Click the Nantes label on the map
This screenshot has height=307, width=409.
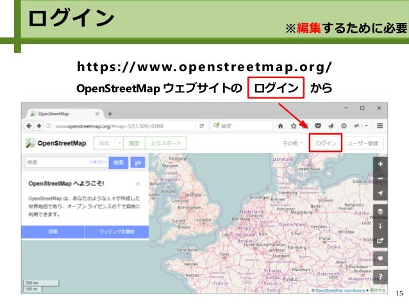pyautogui.click(x=192, y=275)
